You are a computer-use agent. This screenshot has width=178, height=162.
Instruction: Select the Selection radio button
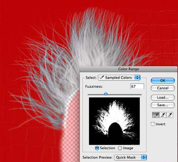click(x=97, y=148)
